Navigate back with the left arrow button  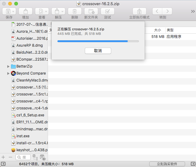157,12
